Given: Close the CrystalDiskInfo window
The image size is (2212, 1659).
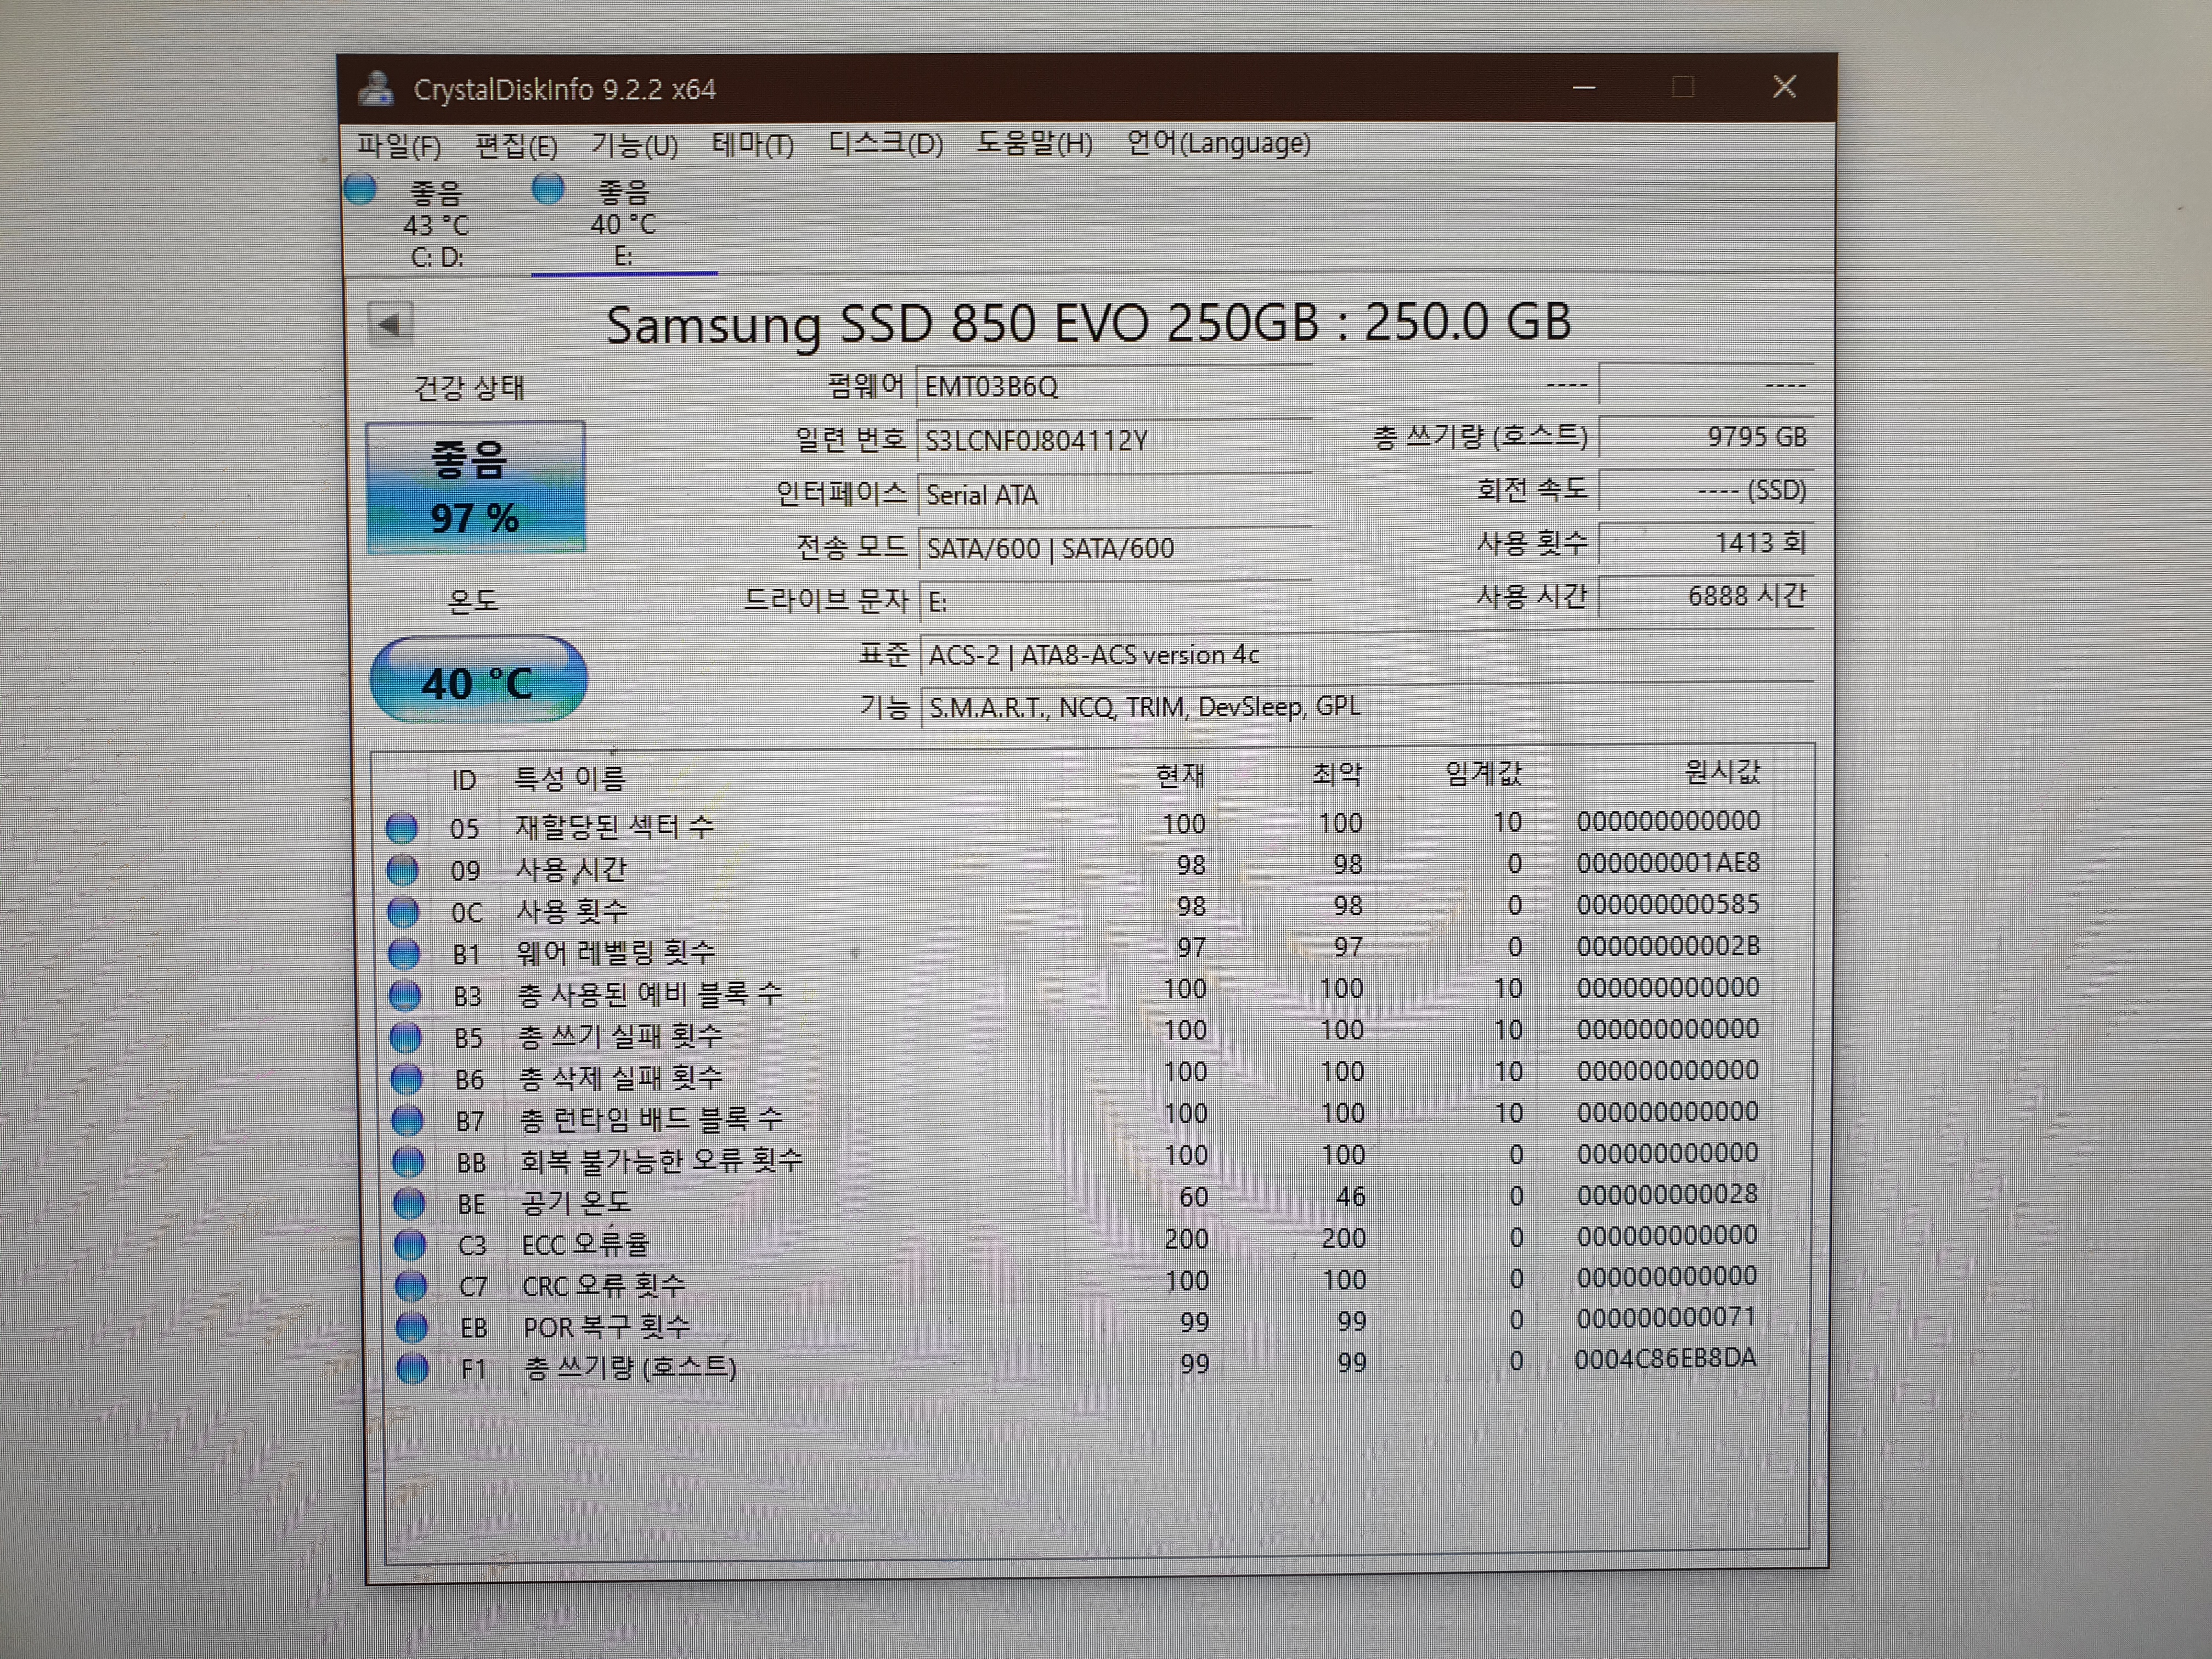Looking at the screenshot, I should [x=1784, y=87].
